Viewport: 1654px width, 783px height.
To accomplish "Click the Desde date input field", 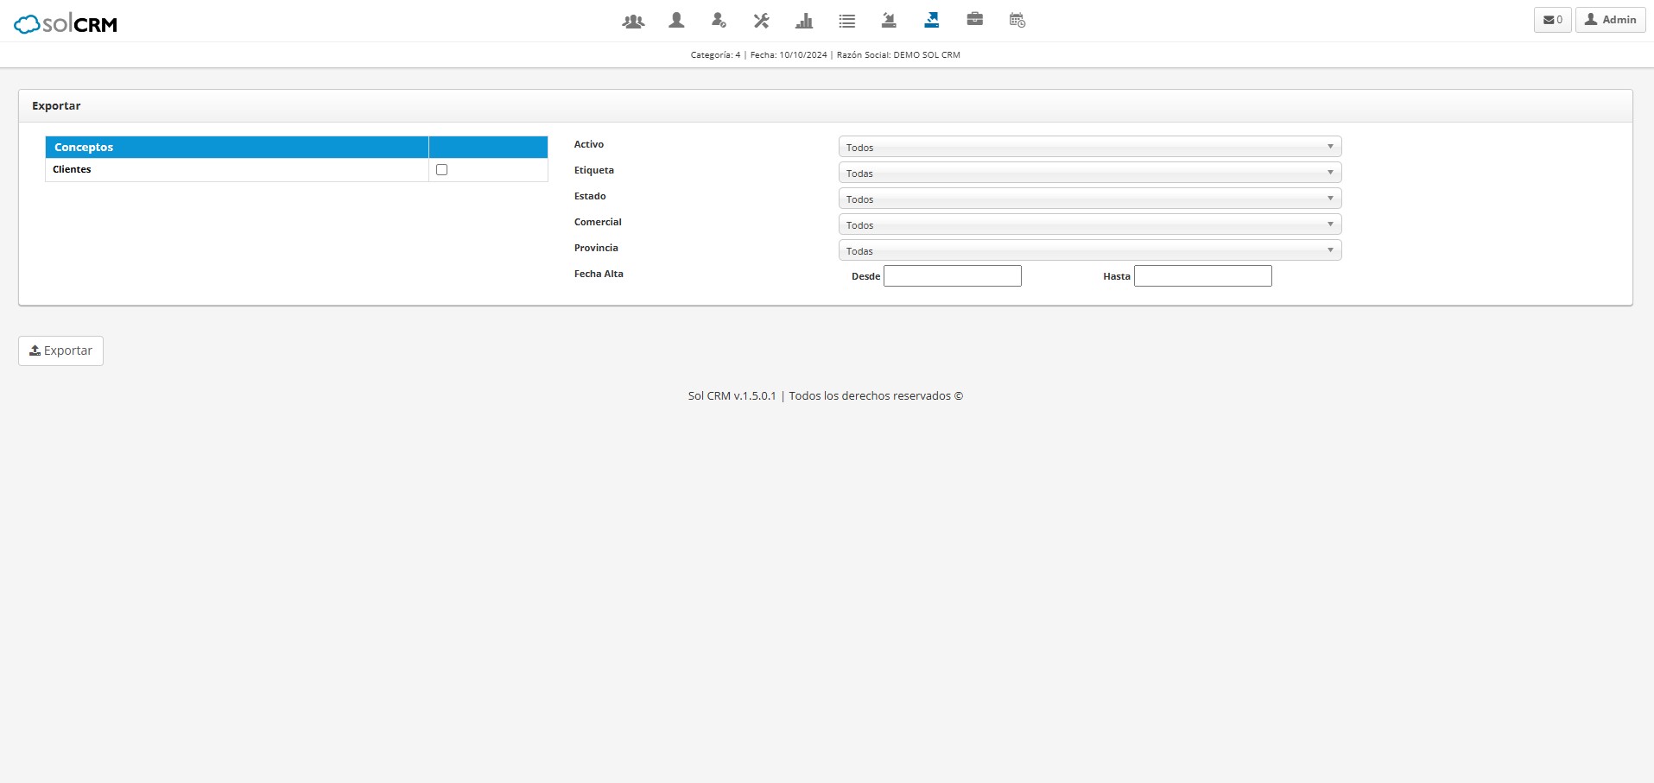I will pyautogui.click(x=952, y=276).
